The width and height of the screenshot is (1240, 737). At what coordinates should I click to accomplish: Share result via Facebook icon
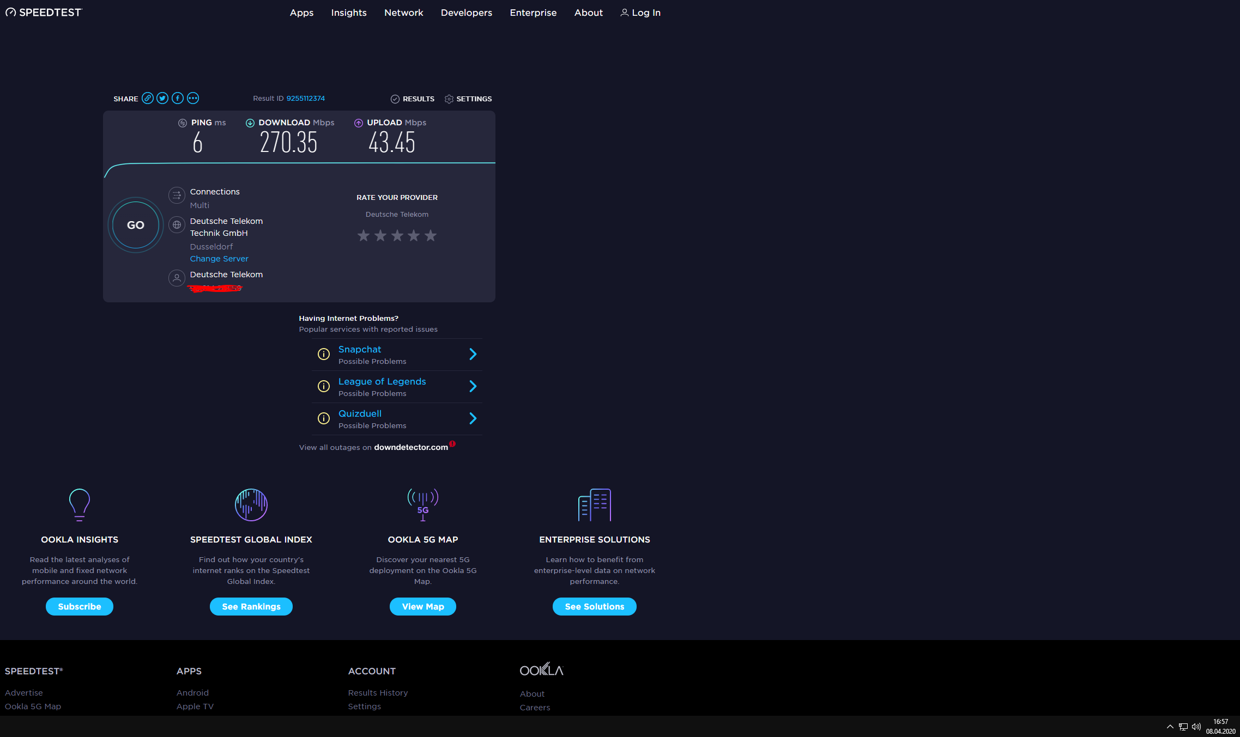178,99
